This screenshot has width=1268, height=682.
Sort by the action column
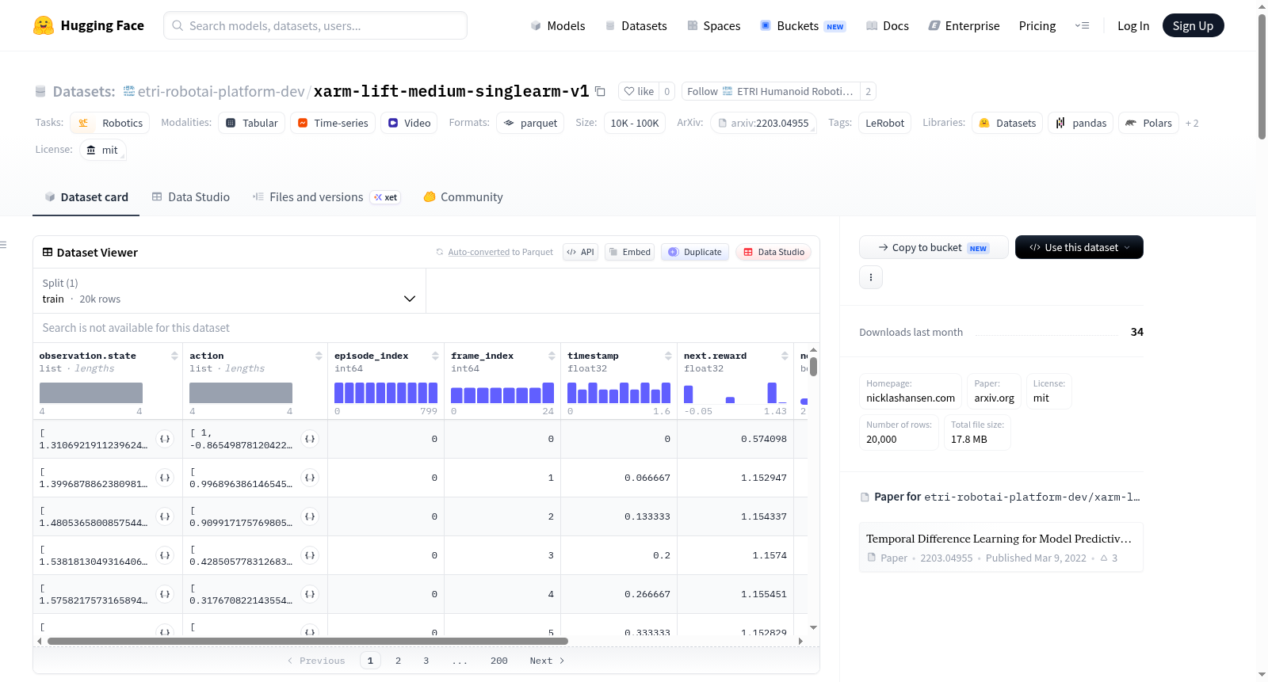(x=319, y=356)
